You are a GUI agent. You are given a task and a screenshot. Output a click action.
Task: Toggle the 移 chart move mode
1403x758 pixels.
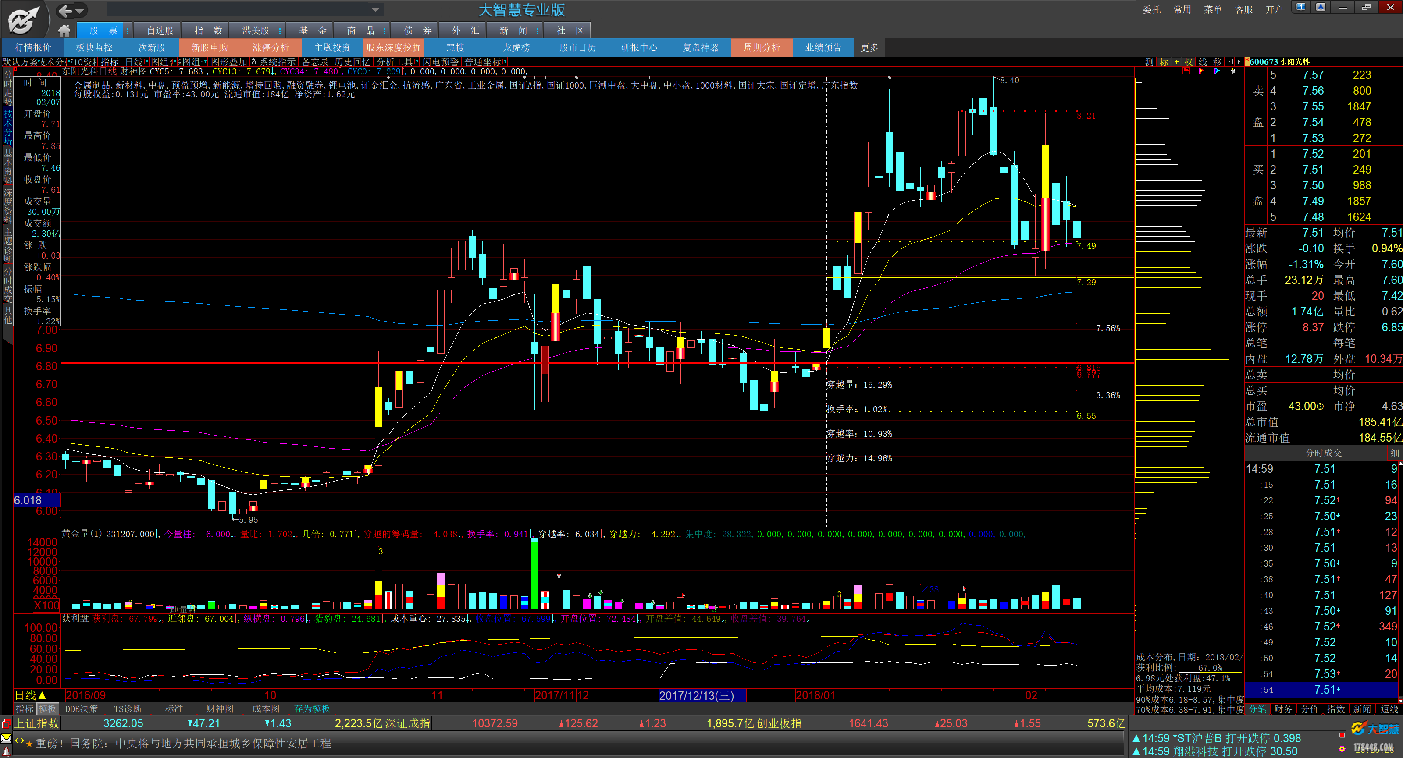1217,62
